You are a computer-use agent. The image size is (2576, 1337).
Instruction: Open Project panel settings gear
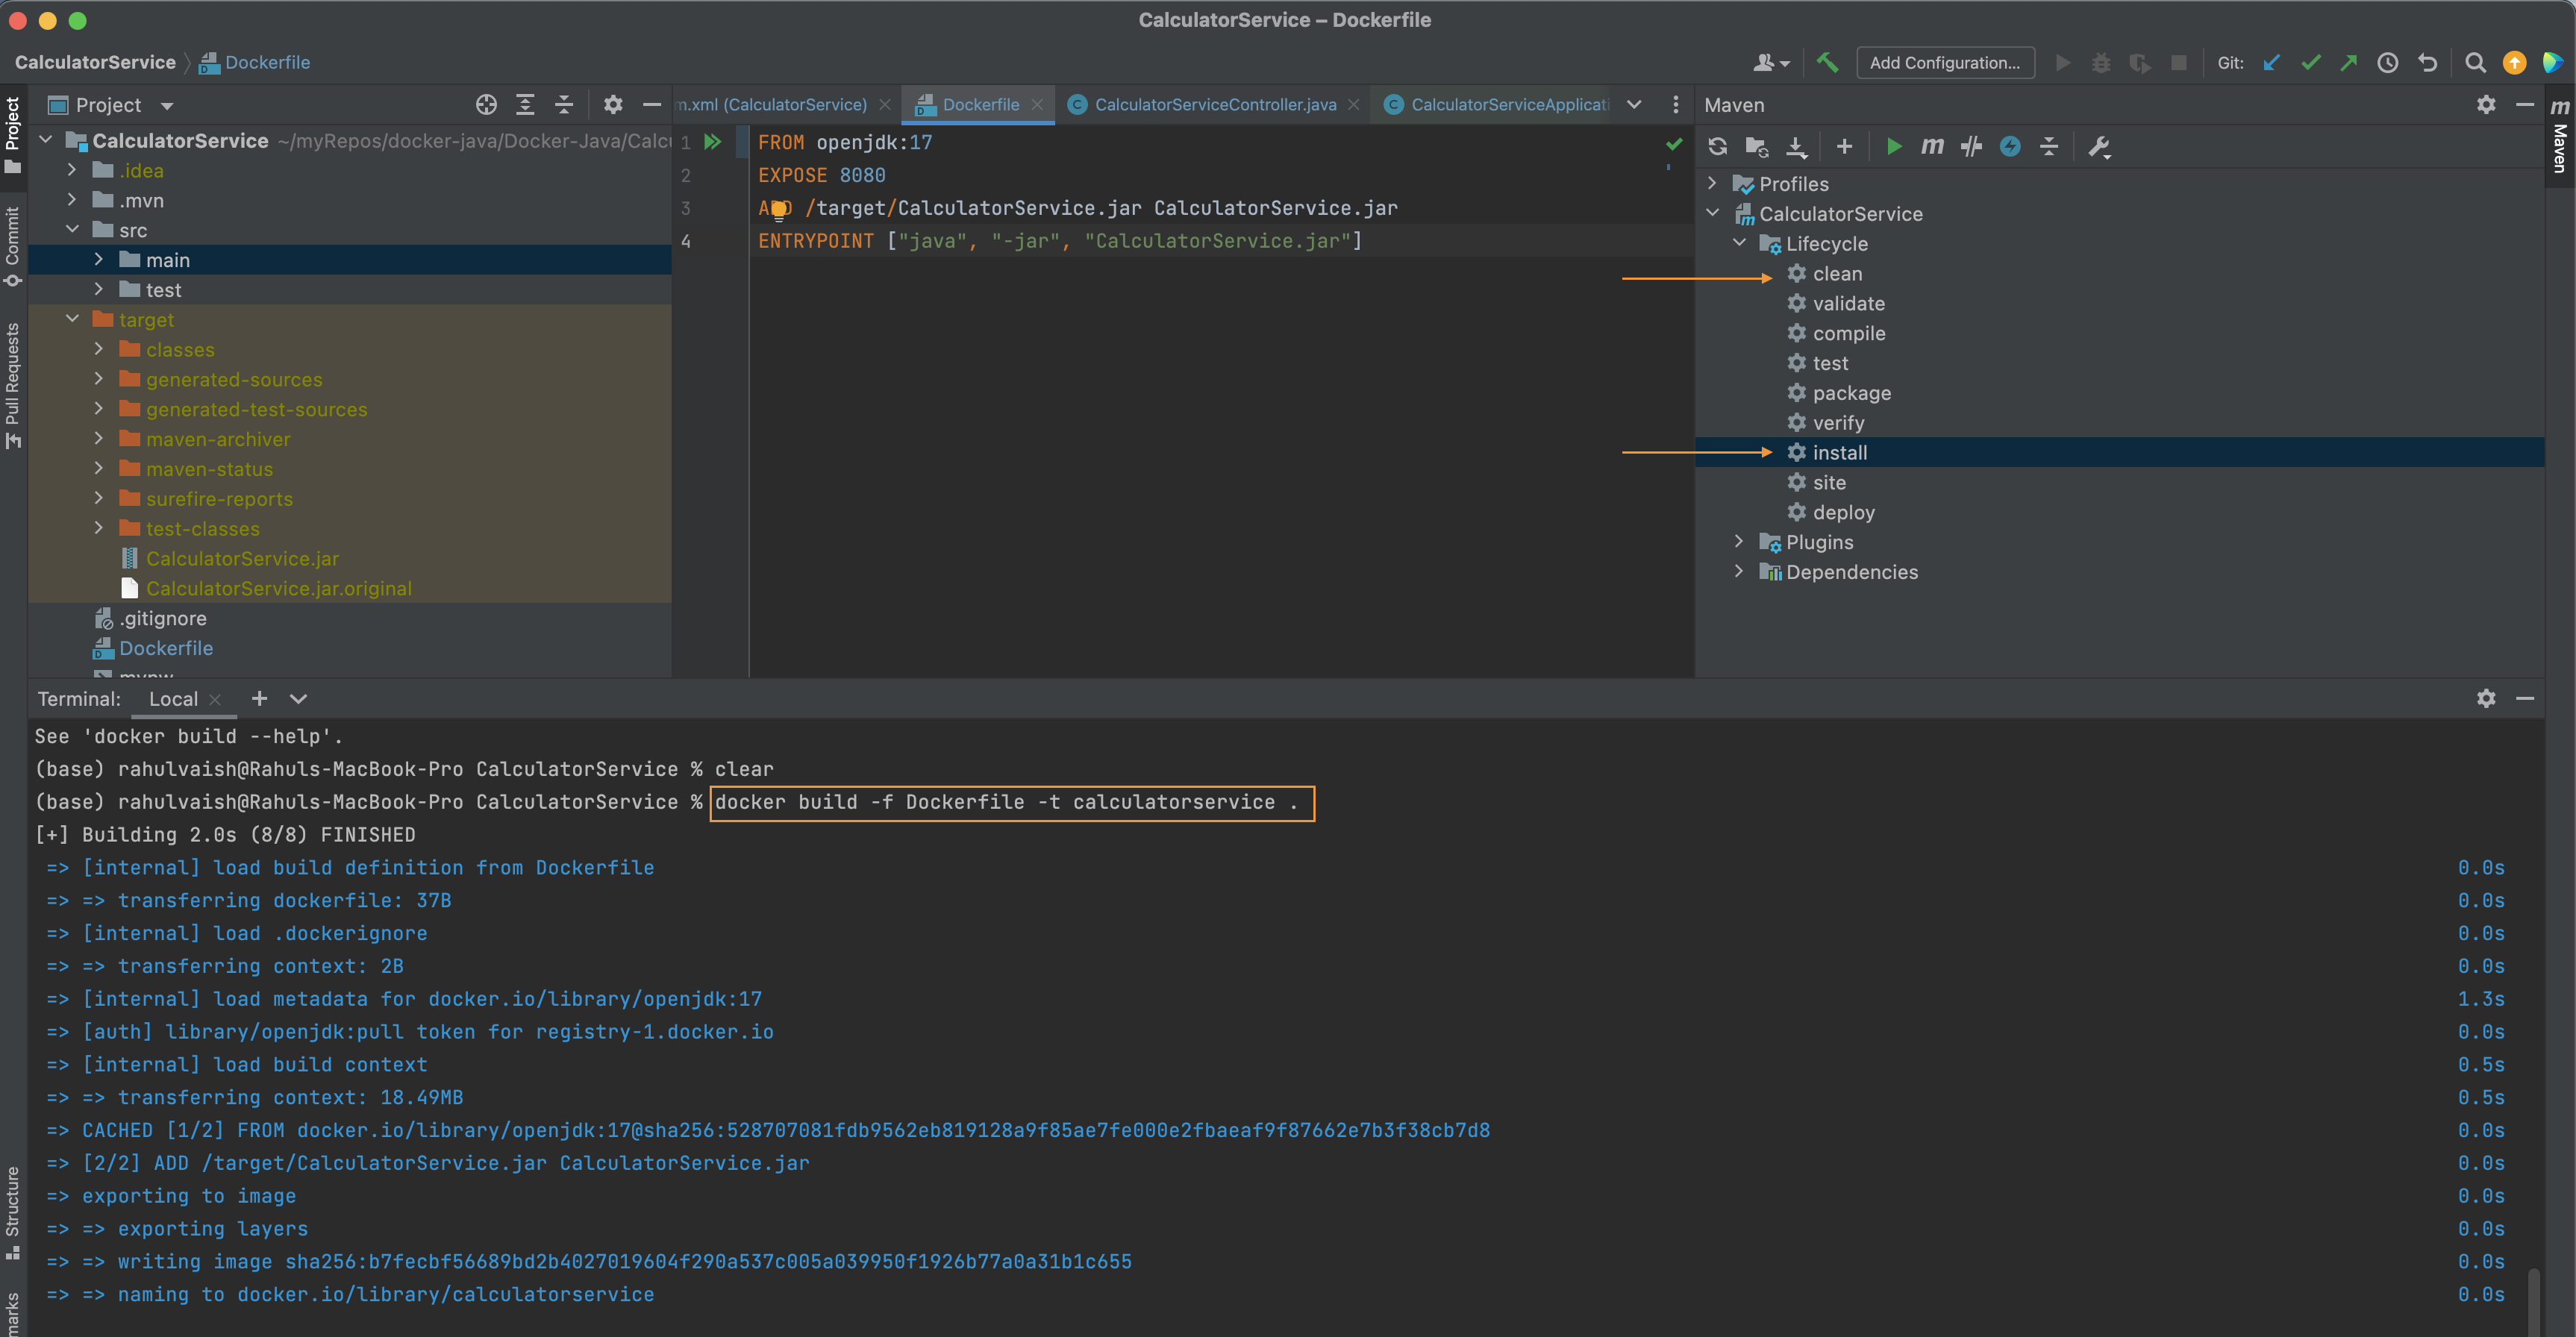coord(613,105)
